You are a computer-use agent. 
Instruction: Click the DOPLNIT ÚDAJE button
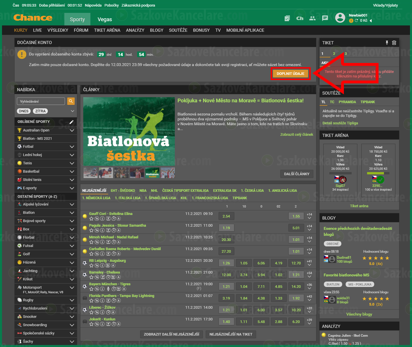point(290,74)
